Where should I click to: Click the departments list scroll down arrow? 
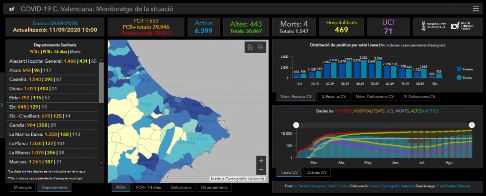click(101, 163)
